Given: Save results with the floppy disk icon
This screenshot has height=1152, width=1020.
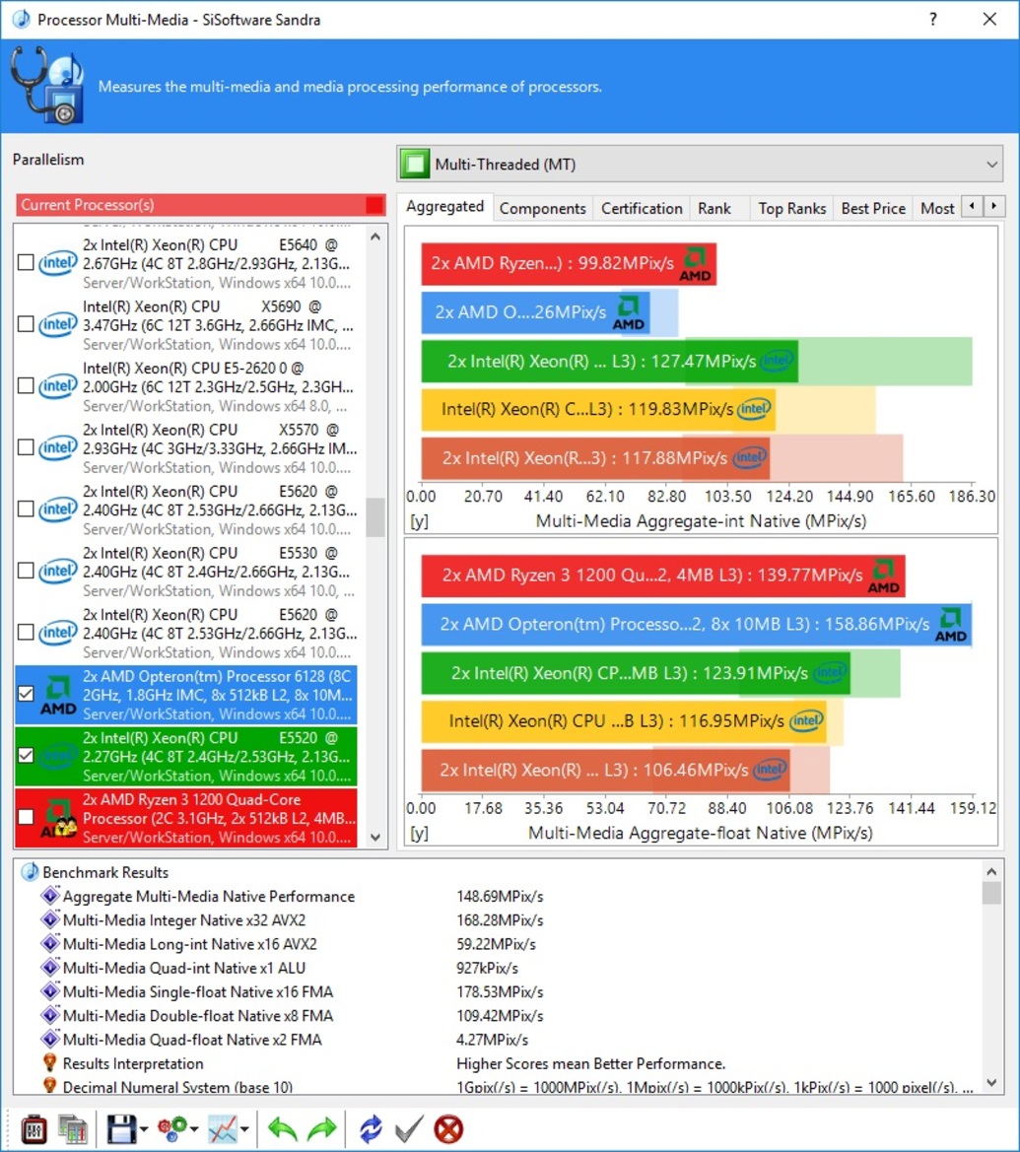Looking at the screenshot, I should coord(121,1129).
